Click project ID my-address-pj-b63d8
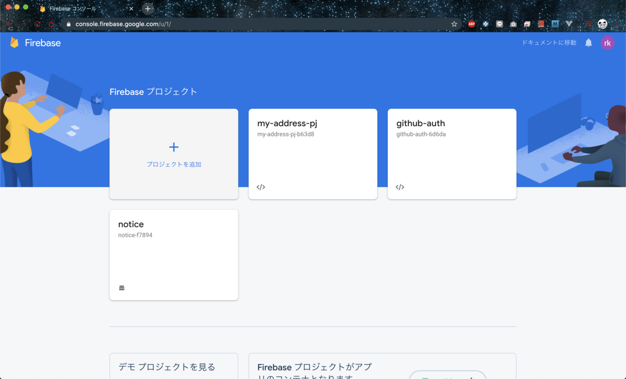This screenshot has height=379, width=626. (x=285, y=134)
